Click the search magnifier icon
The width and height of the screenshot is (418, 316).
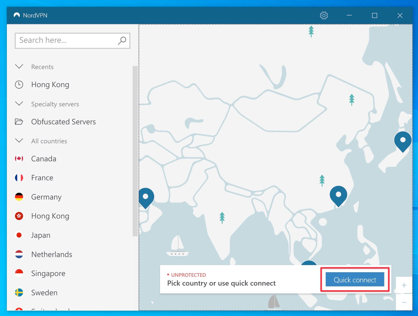(122, 41)
